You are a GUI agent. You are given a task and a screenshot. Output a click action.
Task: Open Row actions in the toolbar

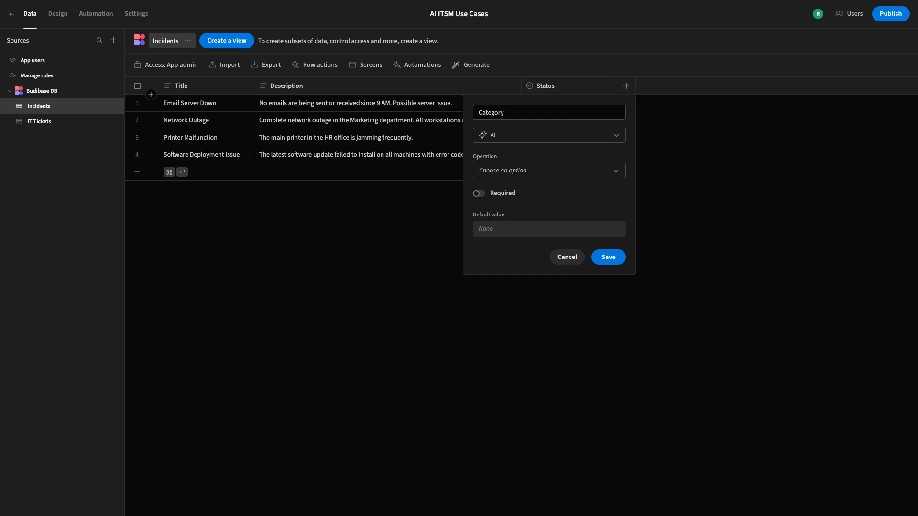pos(315,65)
